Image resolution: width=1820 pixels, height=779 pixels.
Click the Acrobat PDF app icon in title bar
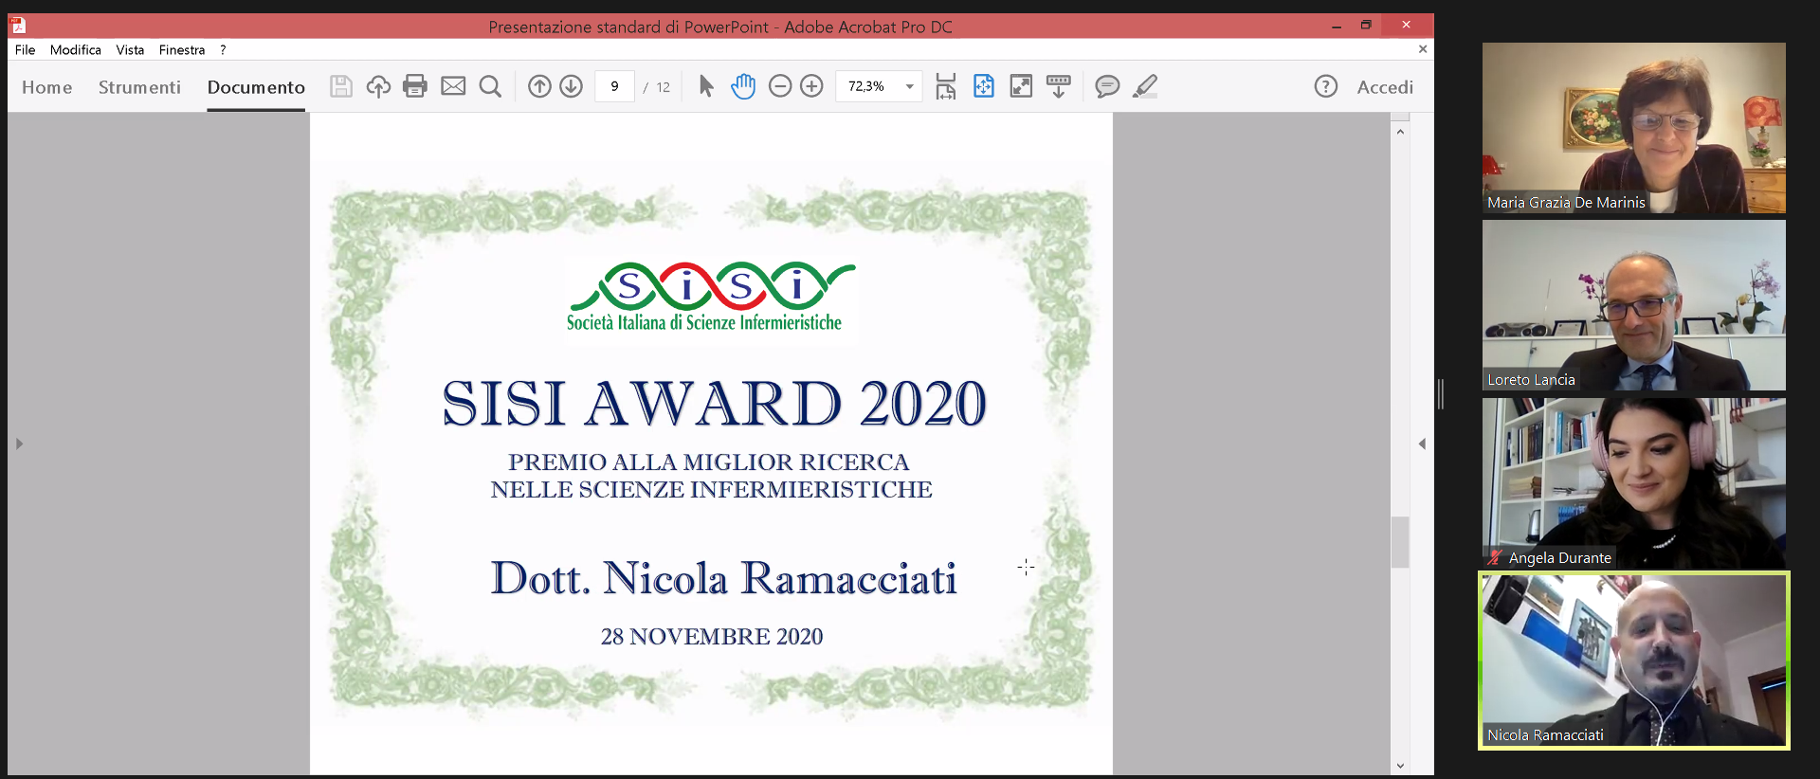pos(18,26)
